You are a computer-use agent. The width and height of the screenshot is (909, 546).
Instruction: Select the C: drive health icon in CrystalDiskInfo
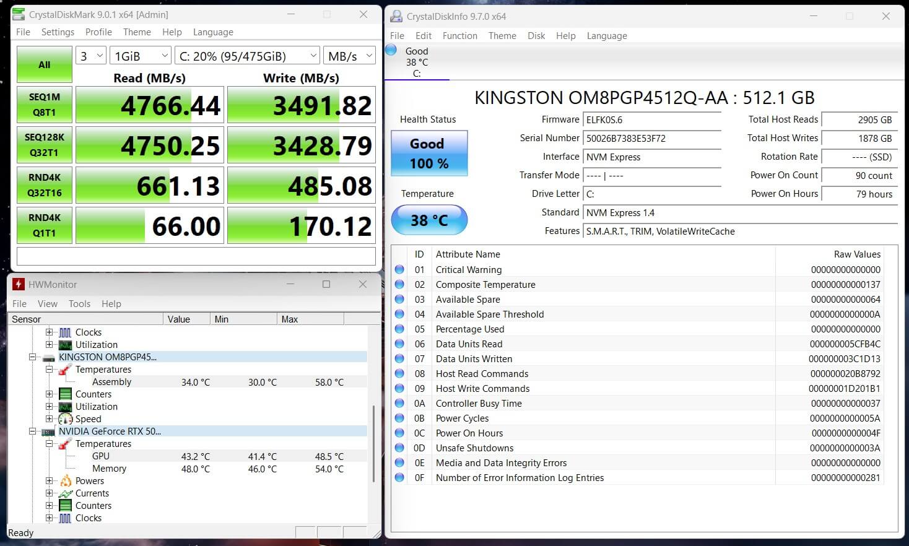[391, 51]
